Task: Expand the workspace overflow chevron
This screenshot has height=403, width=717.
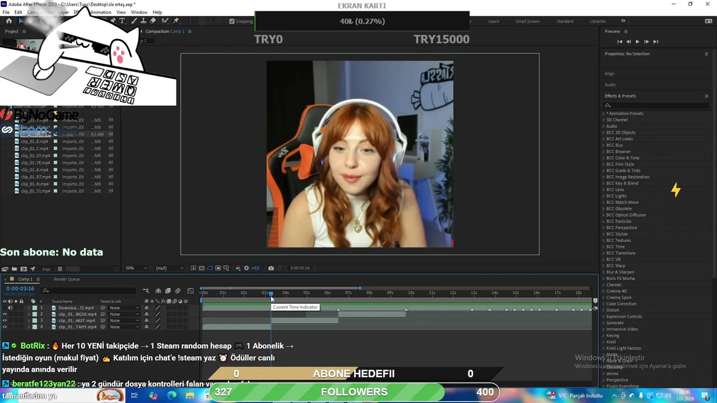Action: pyautogui.click(x=623, y=21)
